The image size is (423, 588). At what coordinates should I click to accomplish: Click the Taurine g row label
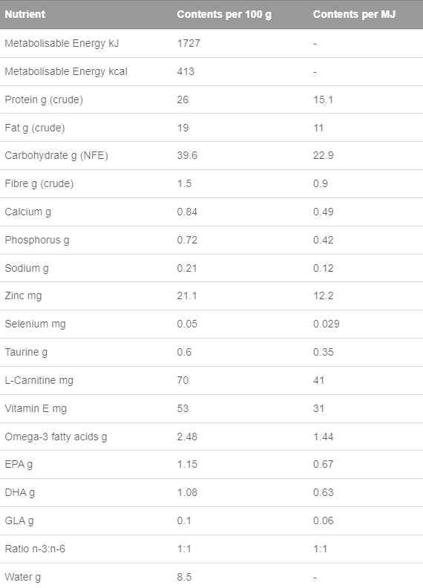tap(26, 352)
